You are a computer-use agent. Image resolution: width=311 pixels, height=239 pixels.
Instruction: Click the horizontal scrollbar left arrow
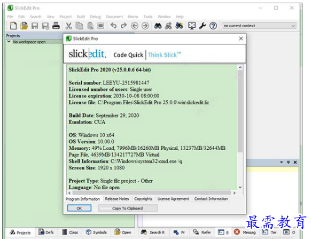69,192
